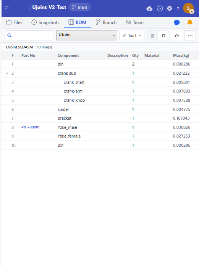The width and height of the screenshot is (199, 266).
Task: Click the BOM search field
Action: (x=29, y=35)
